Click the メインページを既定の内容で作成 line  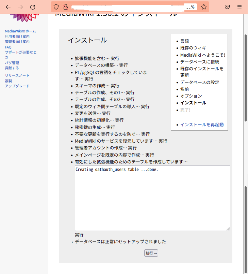point(114,155)
